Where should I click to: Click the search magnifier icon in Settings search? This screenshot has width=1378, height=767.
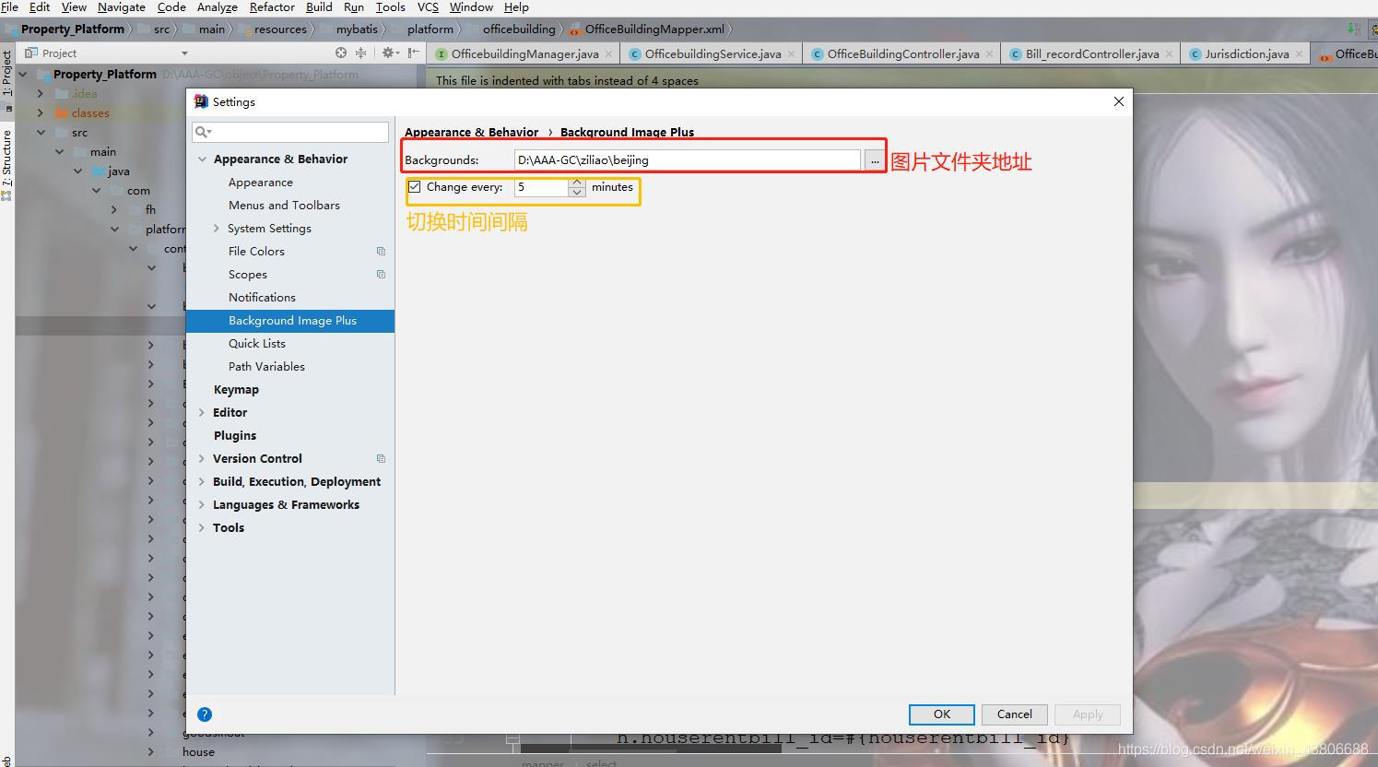(x=203, y=133)
